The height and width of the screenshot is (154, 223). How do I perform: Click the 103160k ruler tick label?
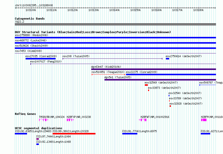pos(157,10)
